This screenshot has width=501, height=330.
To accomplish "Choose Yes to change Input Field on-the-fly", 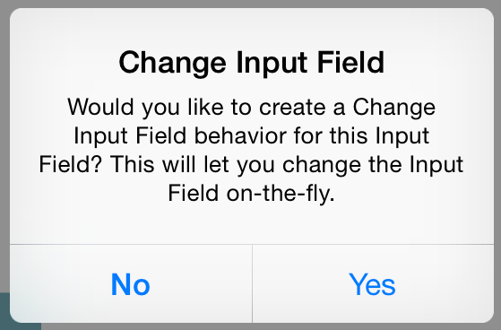I will [x=373, y=284].
